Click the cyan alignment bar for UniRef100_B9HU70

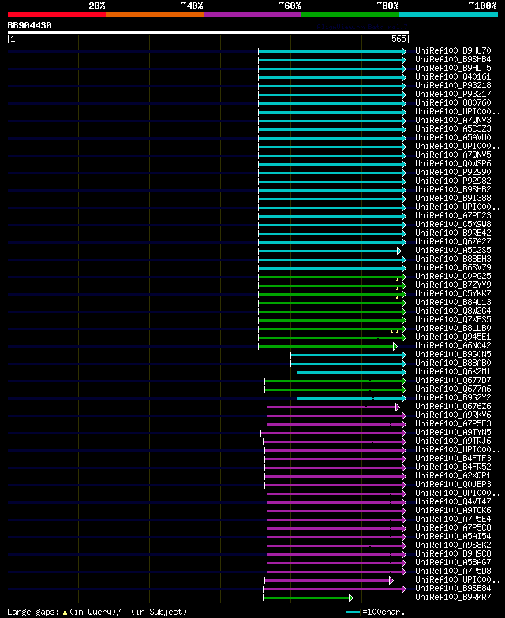click(332, 52)
